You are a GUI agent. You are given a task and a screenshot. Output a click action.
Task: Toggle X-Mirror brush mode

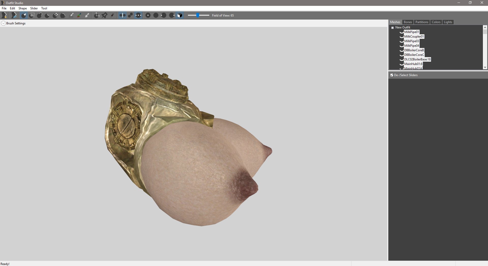(x=122, y=15)
